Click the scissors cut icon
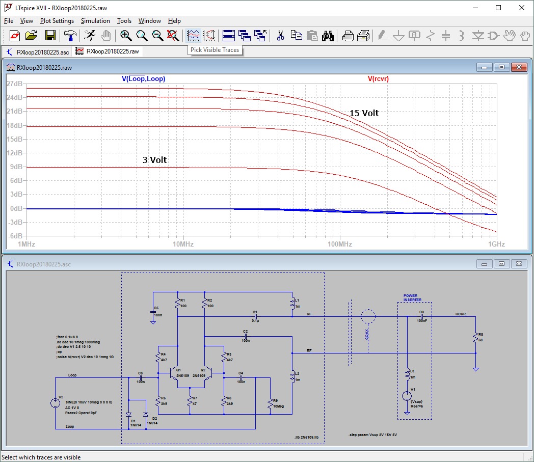Image resolution: width=534 pixels, height=462 pixels. coord(280,35)
